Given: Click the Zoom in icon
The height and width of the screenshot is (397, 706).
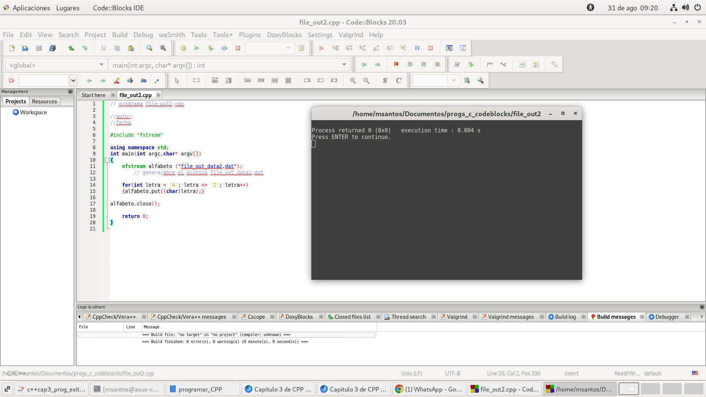Looking at the screenshot, I should (353, 81).
